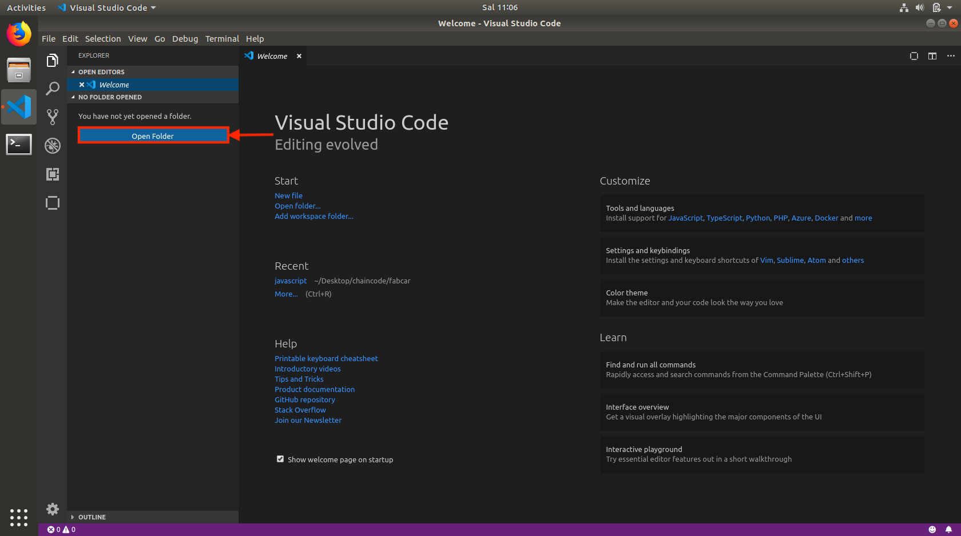Open the Terminal menu

click(222, 39)
